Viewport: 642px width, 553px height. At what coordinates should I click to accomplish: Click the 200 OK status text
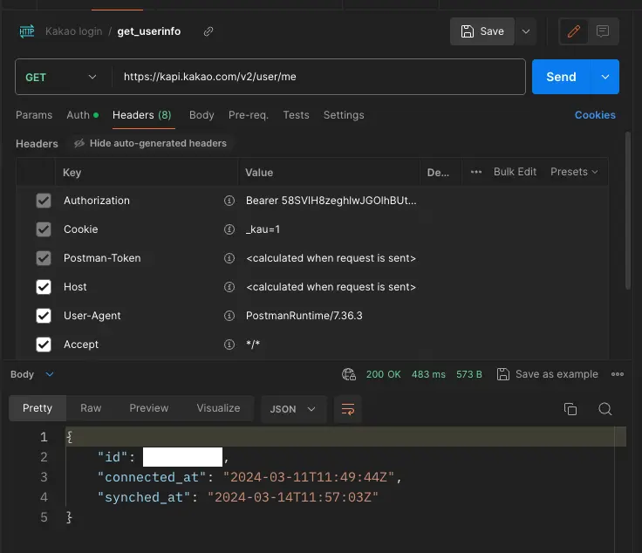click(x=383, y=374)
